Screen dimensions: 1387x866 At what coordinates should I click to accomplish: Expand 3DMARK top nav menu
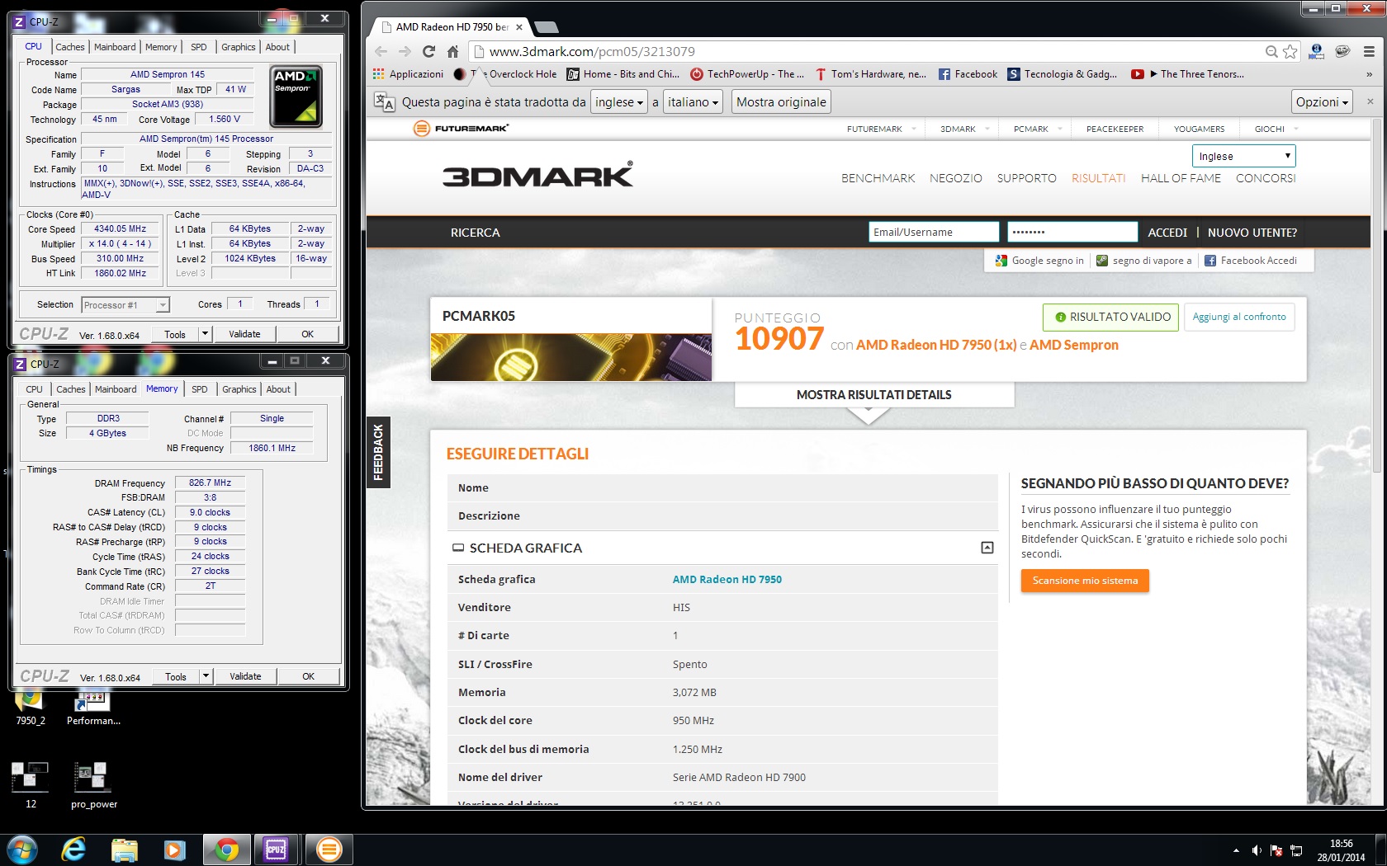click(x=964, y=129)
